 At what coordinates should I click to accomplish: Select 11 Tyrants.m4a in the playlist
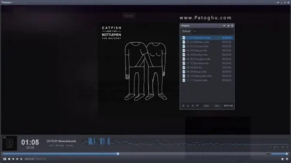click(196, 80)
